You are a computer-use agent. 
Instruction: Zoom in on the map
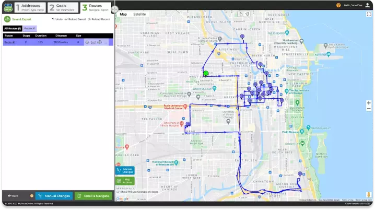369,103
